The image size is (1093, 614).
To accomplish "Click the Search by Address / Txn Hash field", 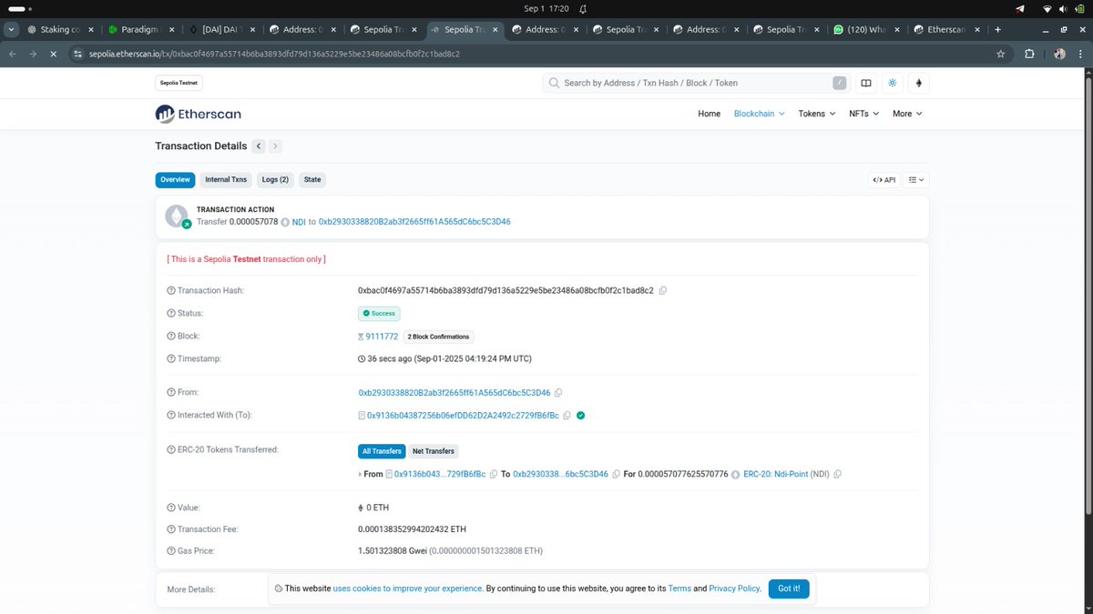I will pyautogui.click(x=696, y=83).
